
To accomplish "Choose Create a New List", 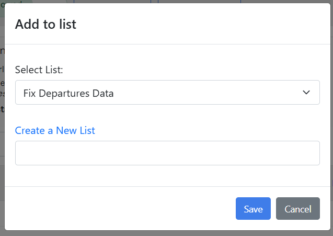I will click(x=55, y=130).
